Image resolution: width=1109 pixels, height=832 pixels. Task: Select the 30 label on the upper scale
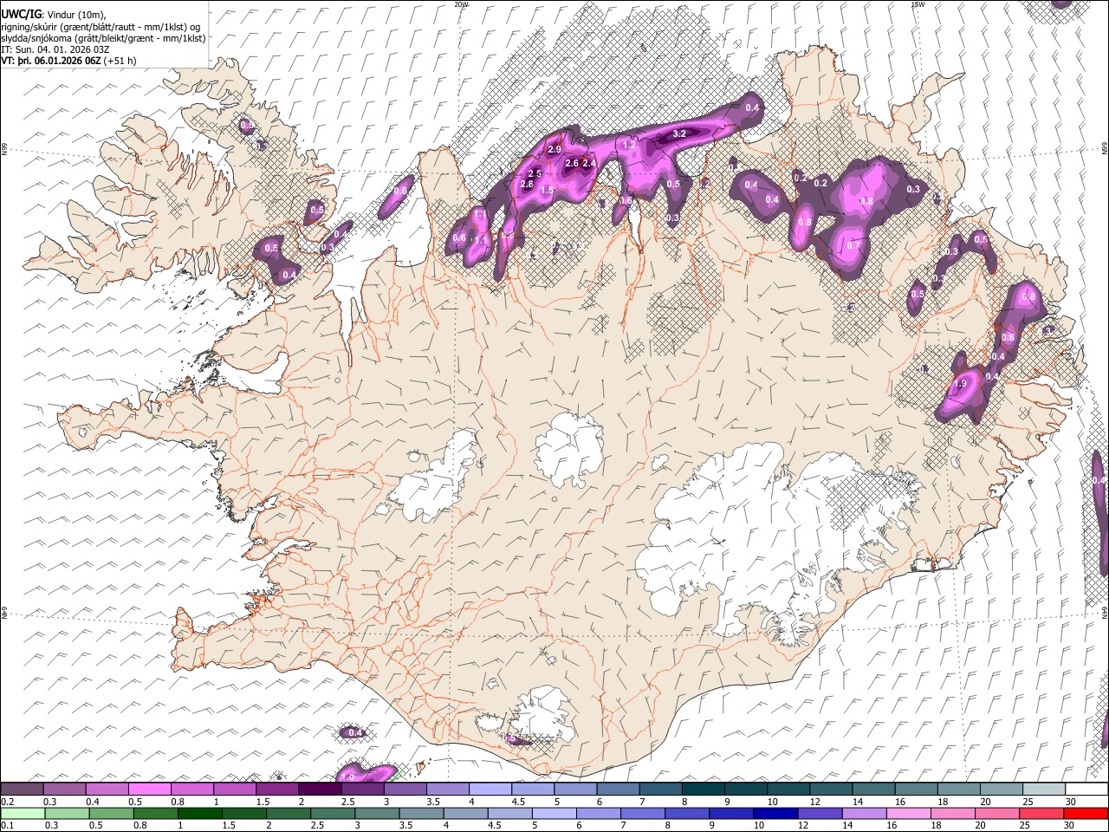point(1070,802)
